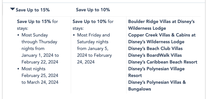Click the February 22, 2024 date text
Viewport: 208px width, 99px height.
40,62
